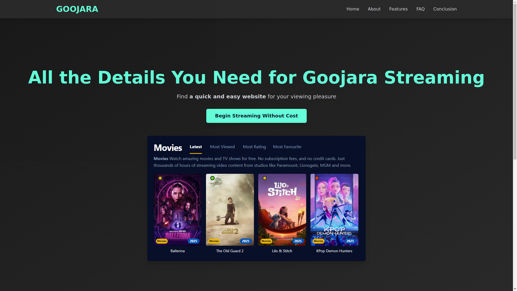Jump to the FAQ nav link

coord(420,9)
